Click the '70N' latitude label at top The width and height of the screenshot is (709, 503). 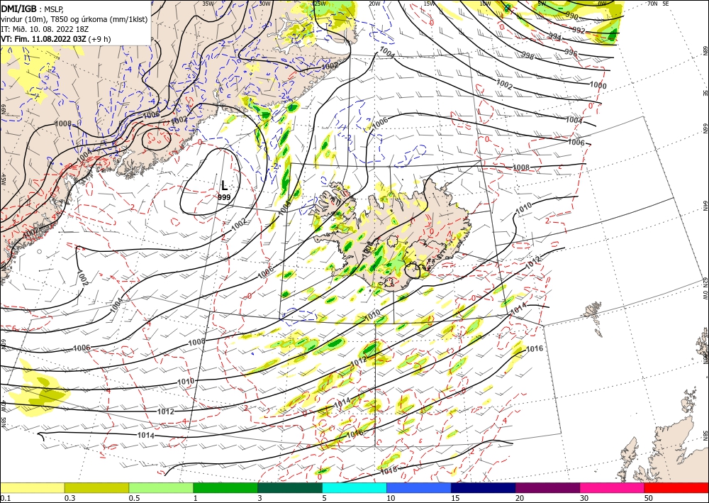652,4
